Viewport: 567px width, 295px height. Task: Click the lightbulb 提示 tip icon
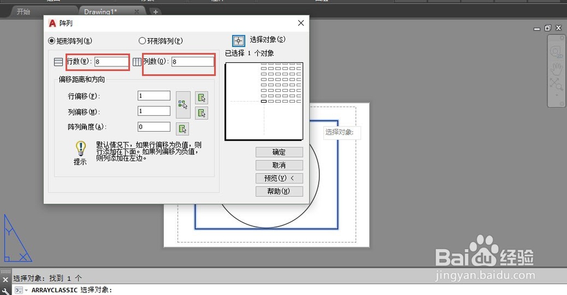pos(81,149)
